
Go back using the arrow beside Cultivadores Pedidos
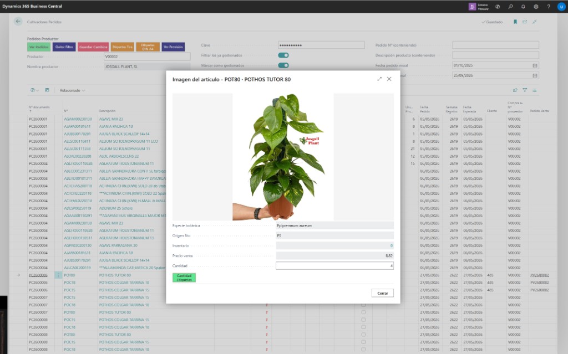point(18,22)
